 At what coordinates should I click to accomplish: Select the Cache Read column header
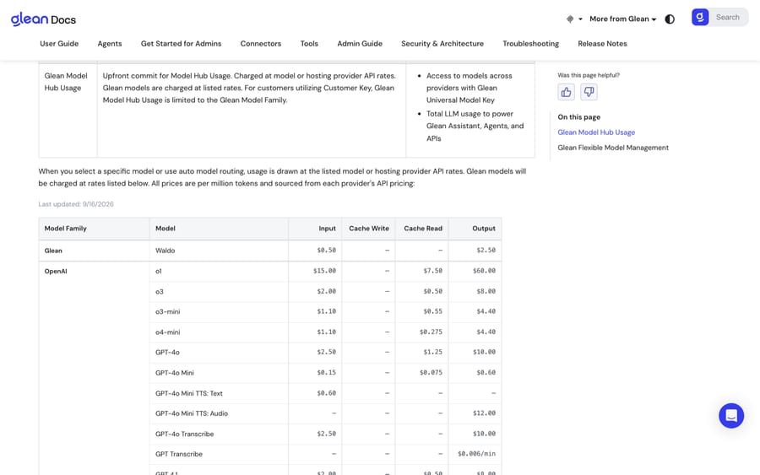click(x=423, y=229)
